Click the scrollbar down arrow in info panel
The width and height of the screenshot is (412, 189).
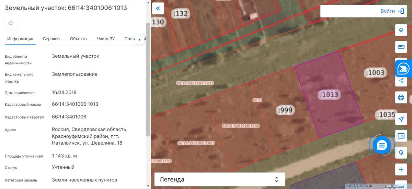pyautogui.click(x=148, y=186)
